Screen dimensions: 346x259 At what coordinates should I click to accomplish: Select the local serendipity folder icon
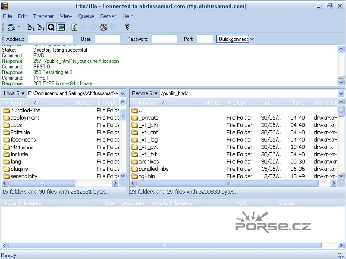pos(6,176)
